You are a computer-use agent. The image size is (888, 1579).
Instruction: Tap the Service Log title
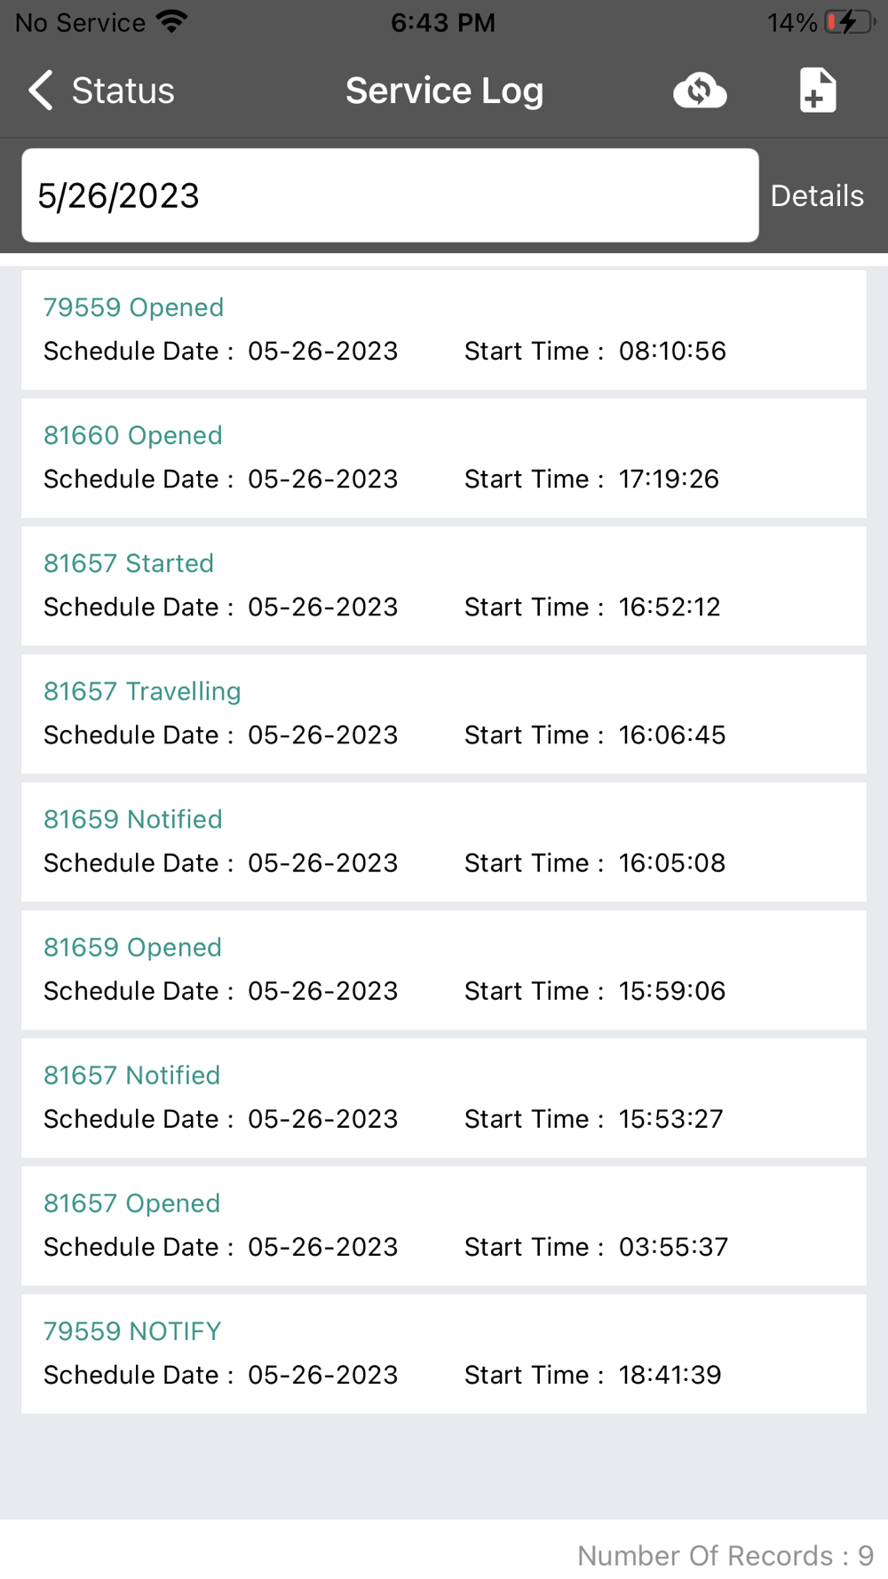[444, 91]
